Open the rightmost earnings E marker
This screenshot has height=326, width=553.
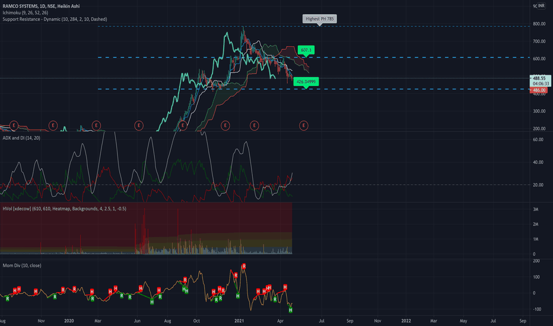(304, 126)
